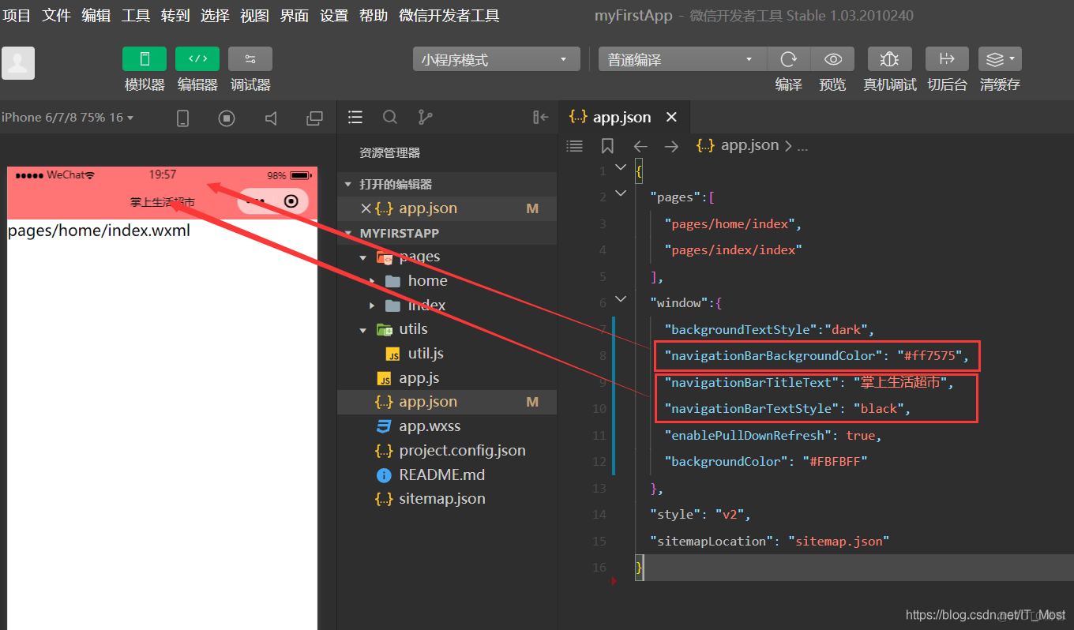Open the 设置 menu
This screenshot has height=630, width=1074.
334,16
